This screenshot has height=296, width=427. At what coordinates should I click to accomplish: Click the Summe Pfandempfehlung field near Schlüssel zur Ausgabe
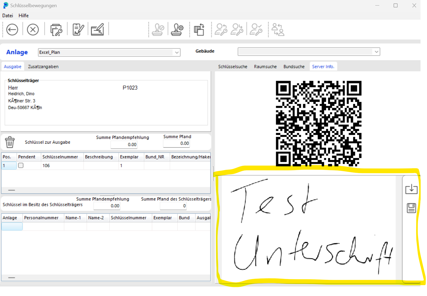point(124,145)
